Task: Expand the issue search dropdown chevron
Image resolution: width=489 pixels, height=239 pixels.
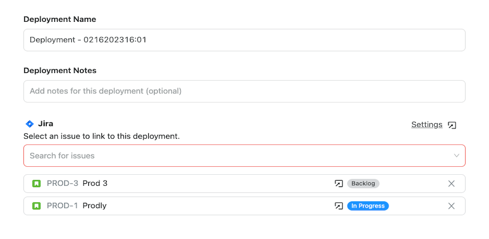Action: pos(457,156)
